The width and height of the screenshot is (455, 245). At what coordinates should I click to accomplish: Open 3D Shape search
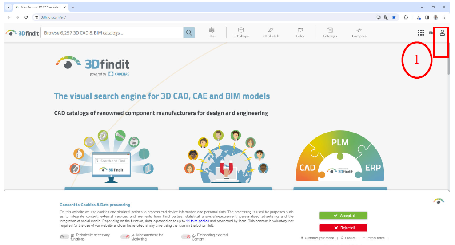[241, 32]
